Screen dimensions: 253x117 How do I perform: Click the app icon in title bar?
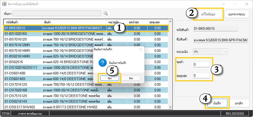(4, 4)
